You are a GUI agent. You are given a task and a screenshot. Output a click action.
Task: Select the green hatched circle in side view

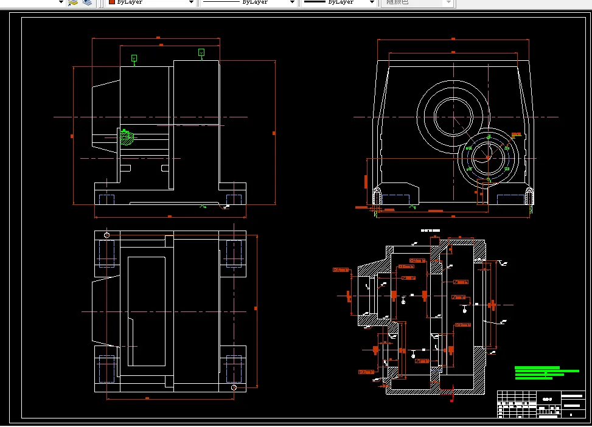pyautogui.click(x=127, y=137)
